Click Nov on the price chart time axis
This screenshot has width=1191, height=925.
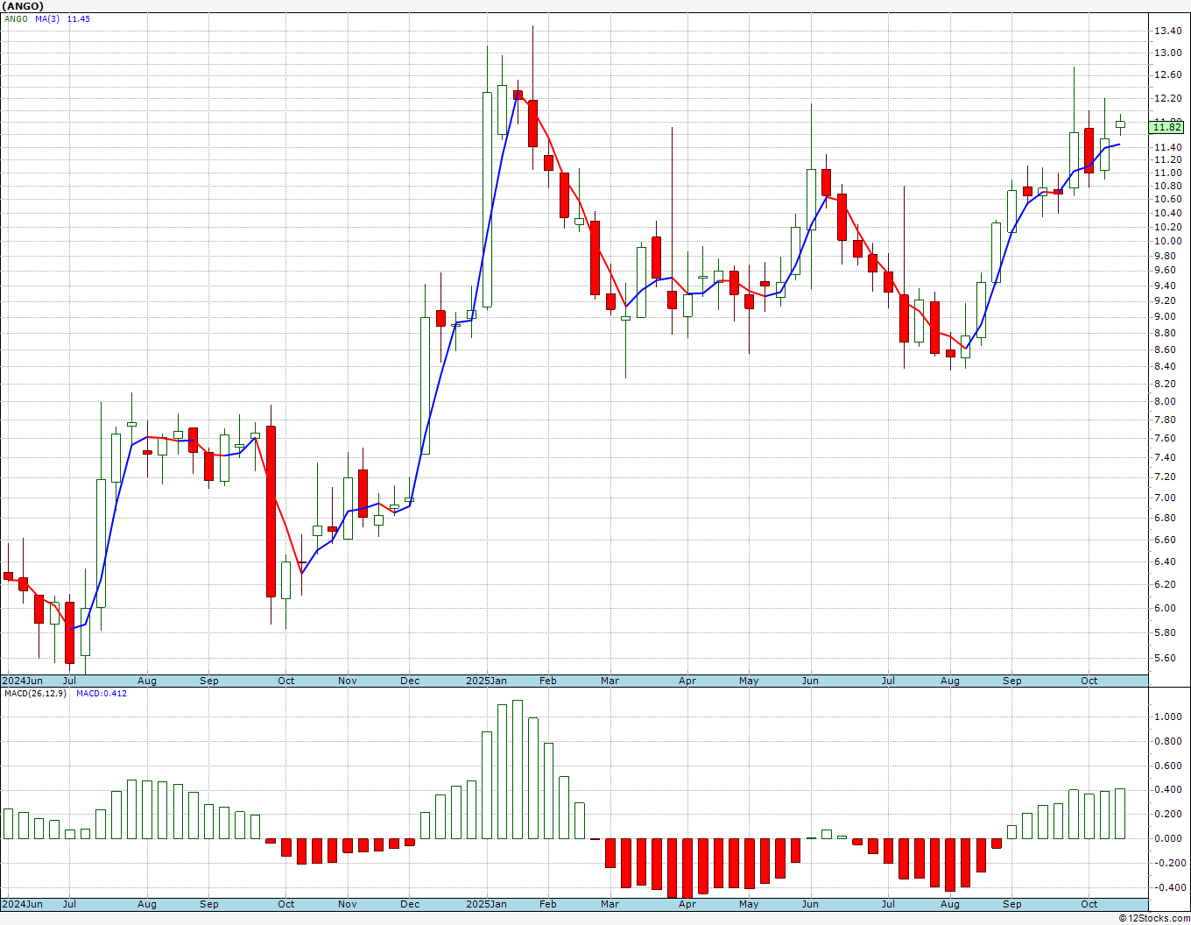click(348, 681)
